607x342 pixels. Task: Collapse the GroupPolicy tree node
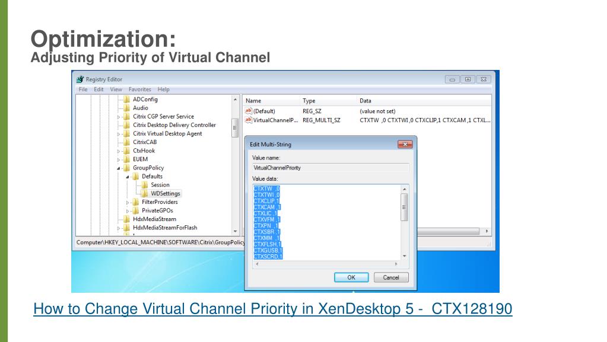click(x=119, y=168)
